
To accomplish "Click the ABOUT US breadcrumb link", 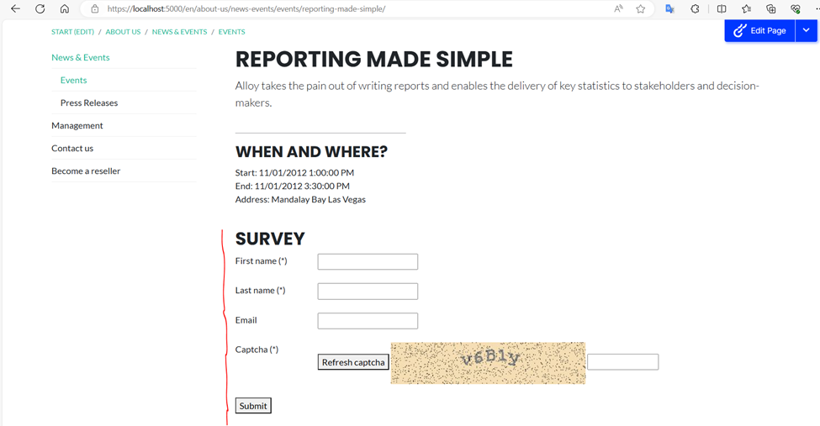I will 123,32.
